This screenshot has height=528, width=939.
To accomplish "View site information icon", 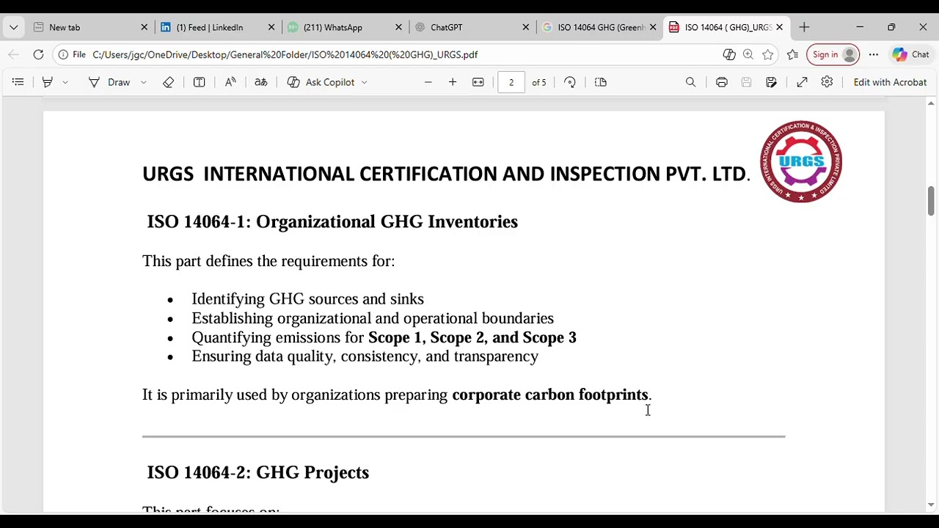I will (x=64, y=54).
